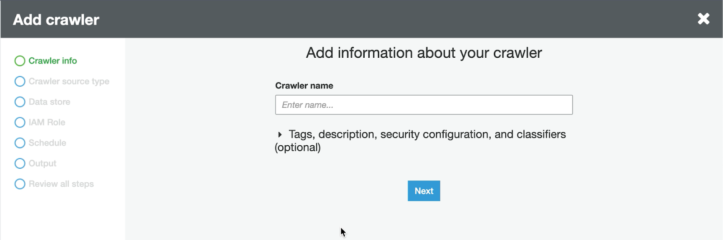The width and height of the screenshot is (723, 240).
Task: Click the circle beside Data store
Action: click(x=20, y=102)
